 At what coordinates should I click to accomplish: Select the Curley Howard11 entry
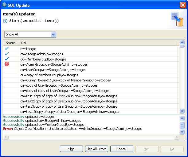tap(65, 80)
